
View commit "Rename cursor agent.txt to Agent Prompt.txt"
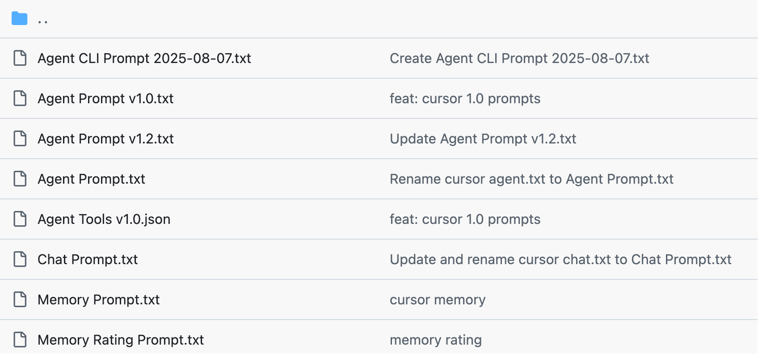[531, 179]
